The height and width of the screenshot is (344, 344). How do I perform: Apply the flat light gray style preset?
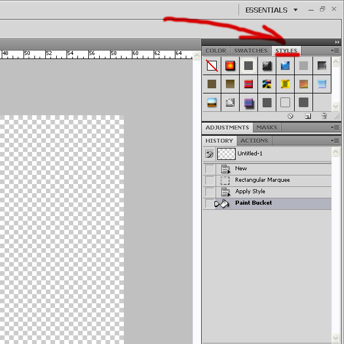point(303,65)
